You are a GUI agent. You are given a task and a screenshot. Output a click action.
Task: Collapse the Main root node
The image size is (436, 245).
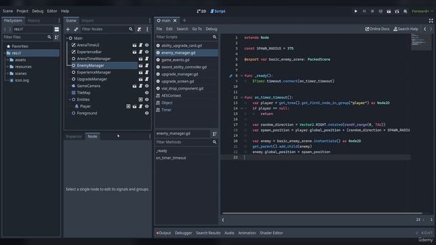67,38
